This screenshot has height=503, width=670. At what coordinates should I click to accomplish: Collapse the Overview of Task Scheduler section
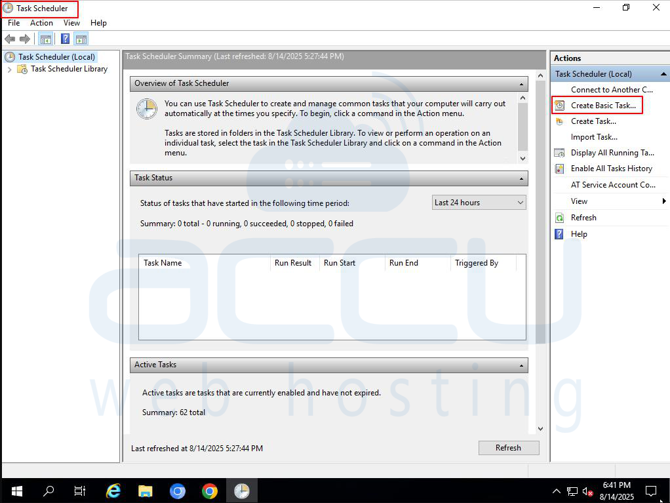point(522,84)
